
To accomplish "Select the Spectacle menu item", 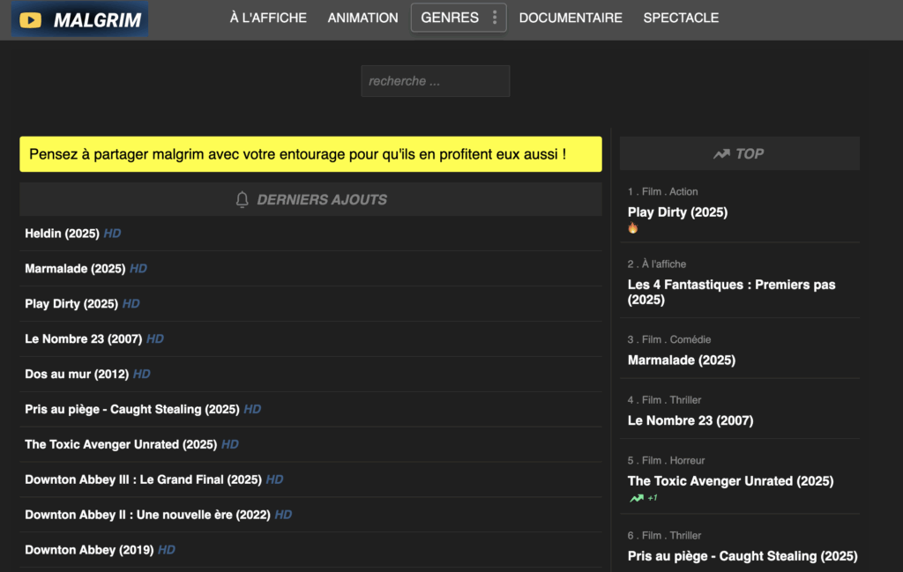I will (681, 18).
